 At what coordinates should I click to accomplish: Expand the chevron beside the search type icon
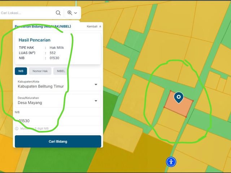pyautogui.click(x=75, y=13)
